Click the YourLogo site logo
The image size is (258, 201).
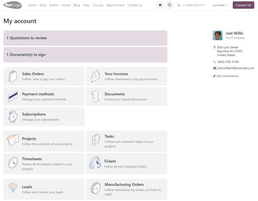click(13, 5)
